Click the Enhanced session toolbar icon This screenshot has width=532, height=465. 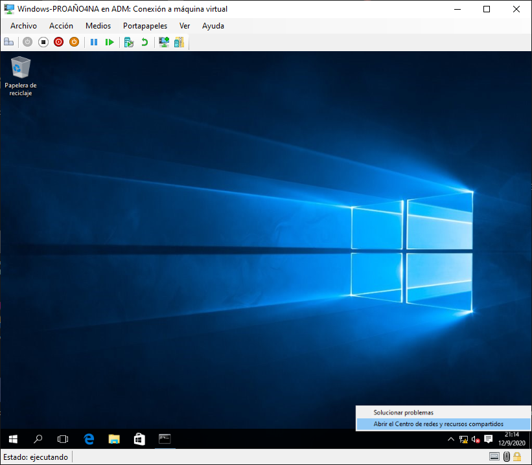pyautogui.click(x=164, y=42)
